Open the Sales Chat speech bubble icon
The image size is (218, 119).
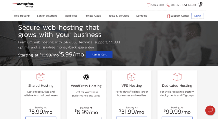pos(149,5)
